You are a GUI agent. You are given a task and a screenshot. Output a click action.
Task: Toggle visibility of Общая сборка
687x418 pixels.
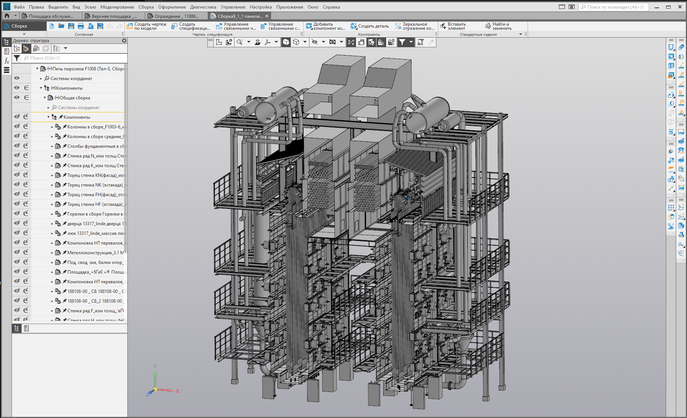[17, 98]
